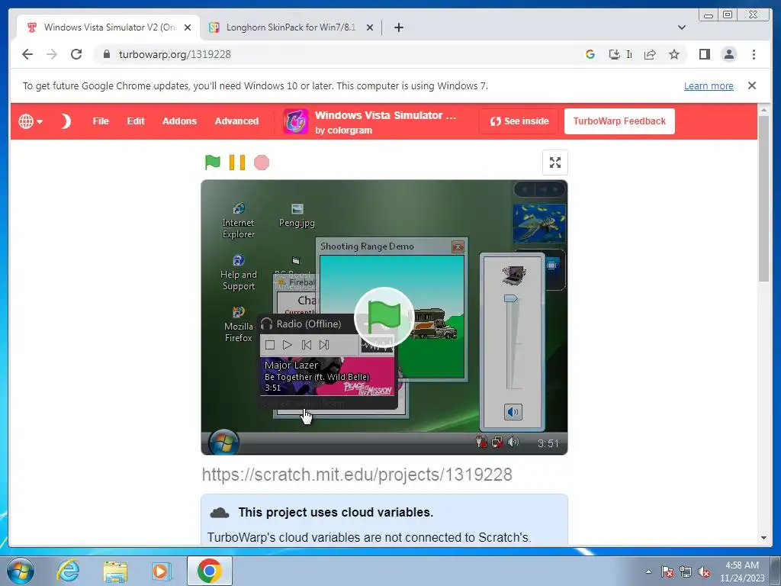
Task: Expand the tab search dropdown arrow
Action: tap(681, 27)
